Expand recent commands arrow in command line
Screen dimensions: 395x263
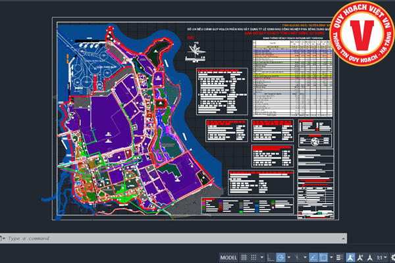point(4,238)
